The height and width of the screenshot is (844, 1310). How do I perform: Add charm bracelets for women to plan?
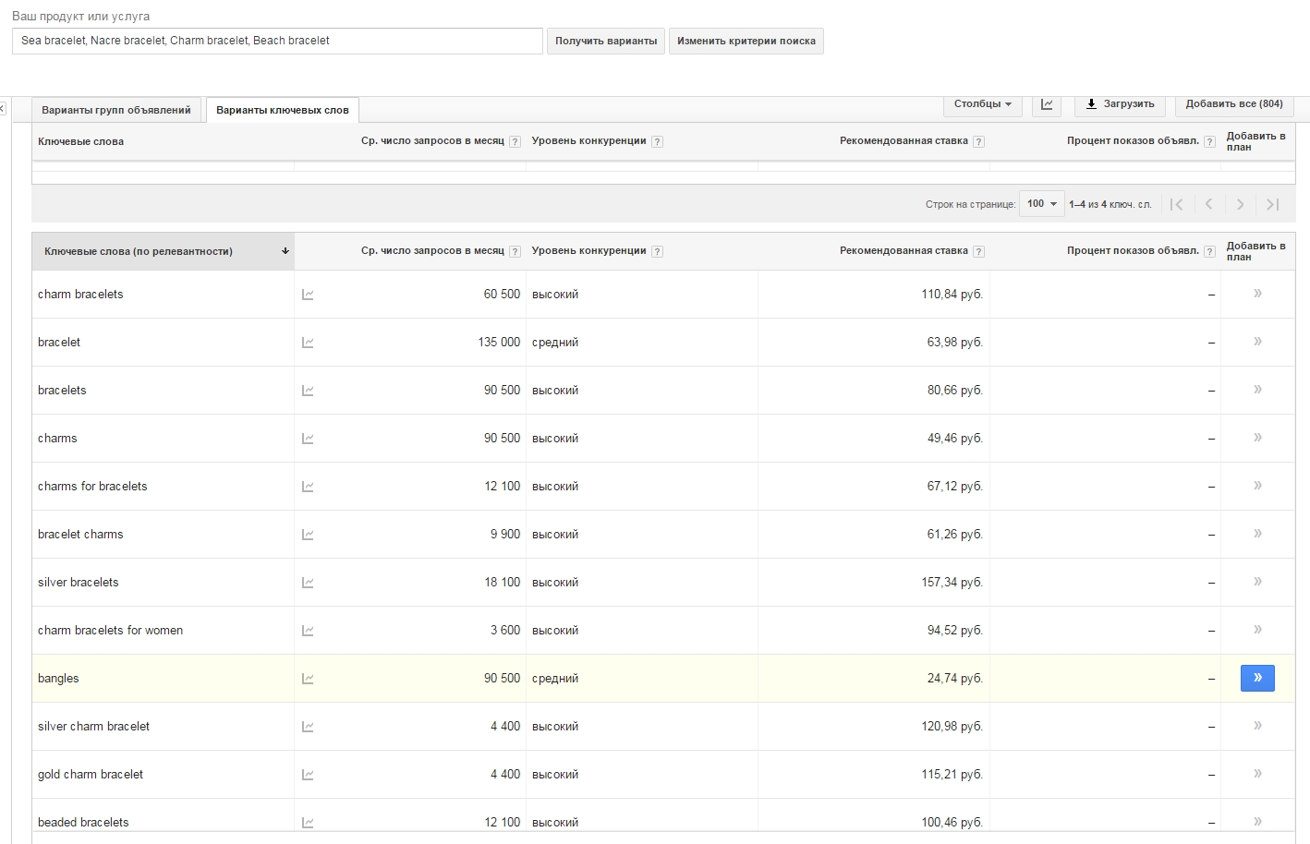tap(1257, 630)
